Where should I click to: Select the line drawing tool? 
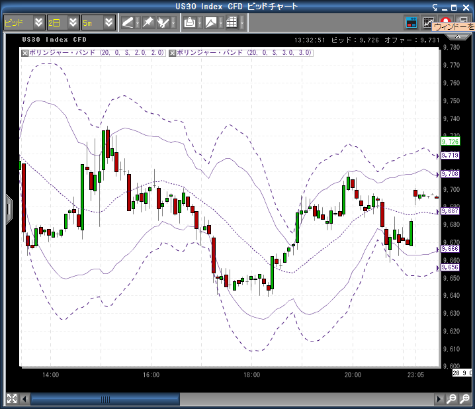(x=128, y=23)
